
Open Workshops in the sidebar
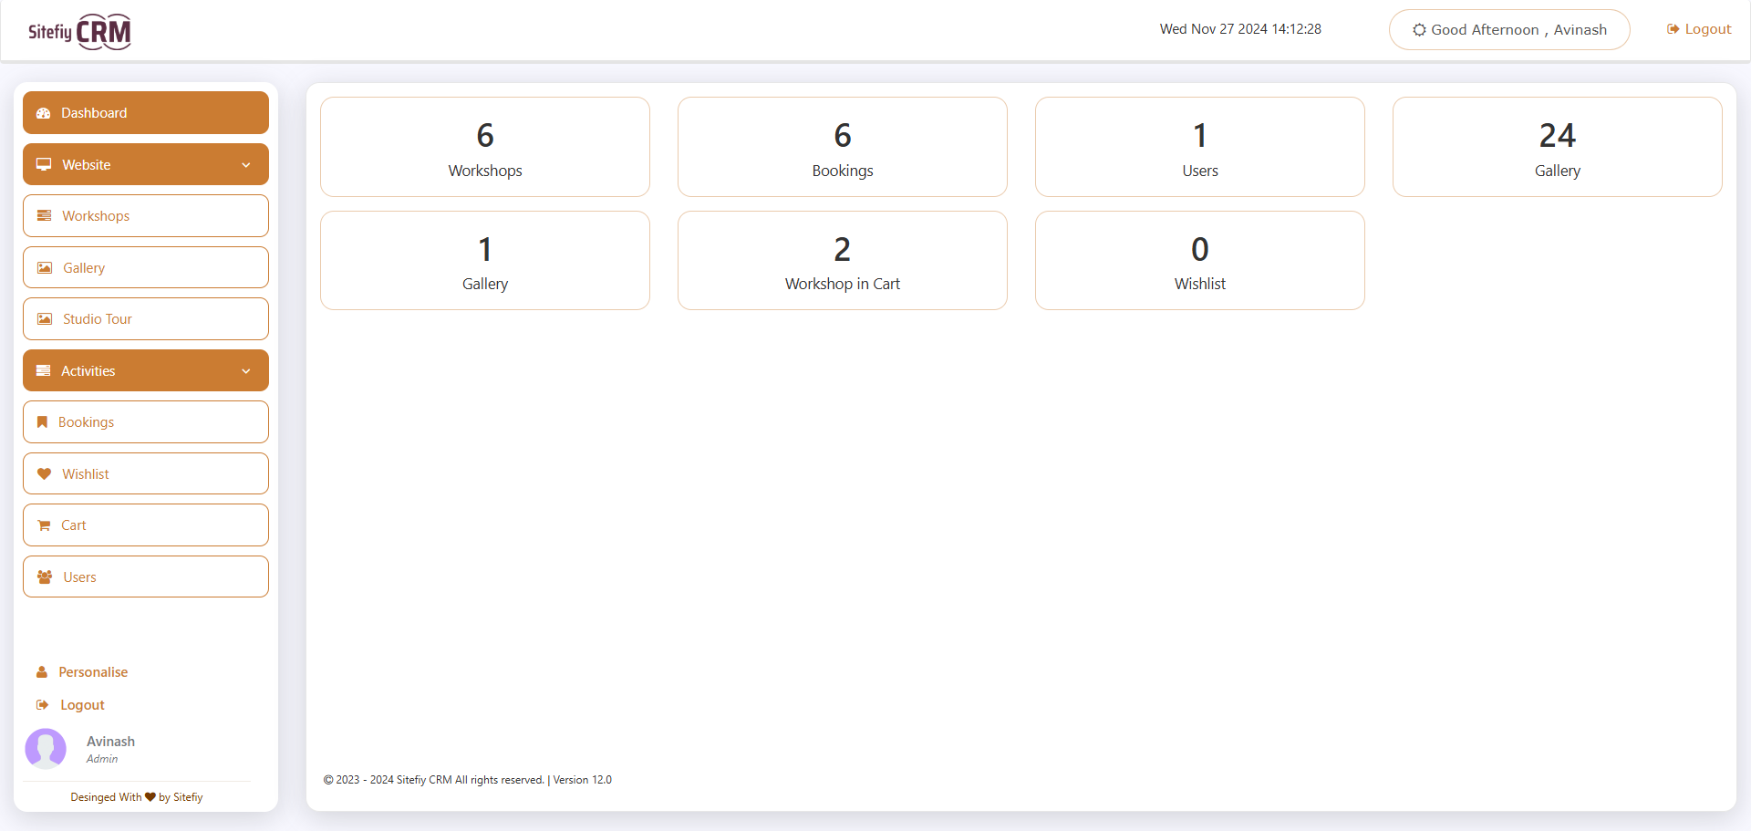pyautogui.click(x=146, y=216)
